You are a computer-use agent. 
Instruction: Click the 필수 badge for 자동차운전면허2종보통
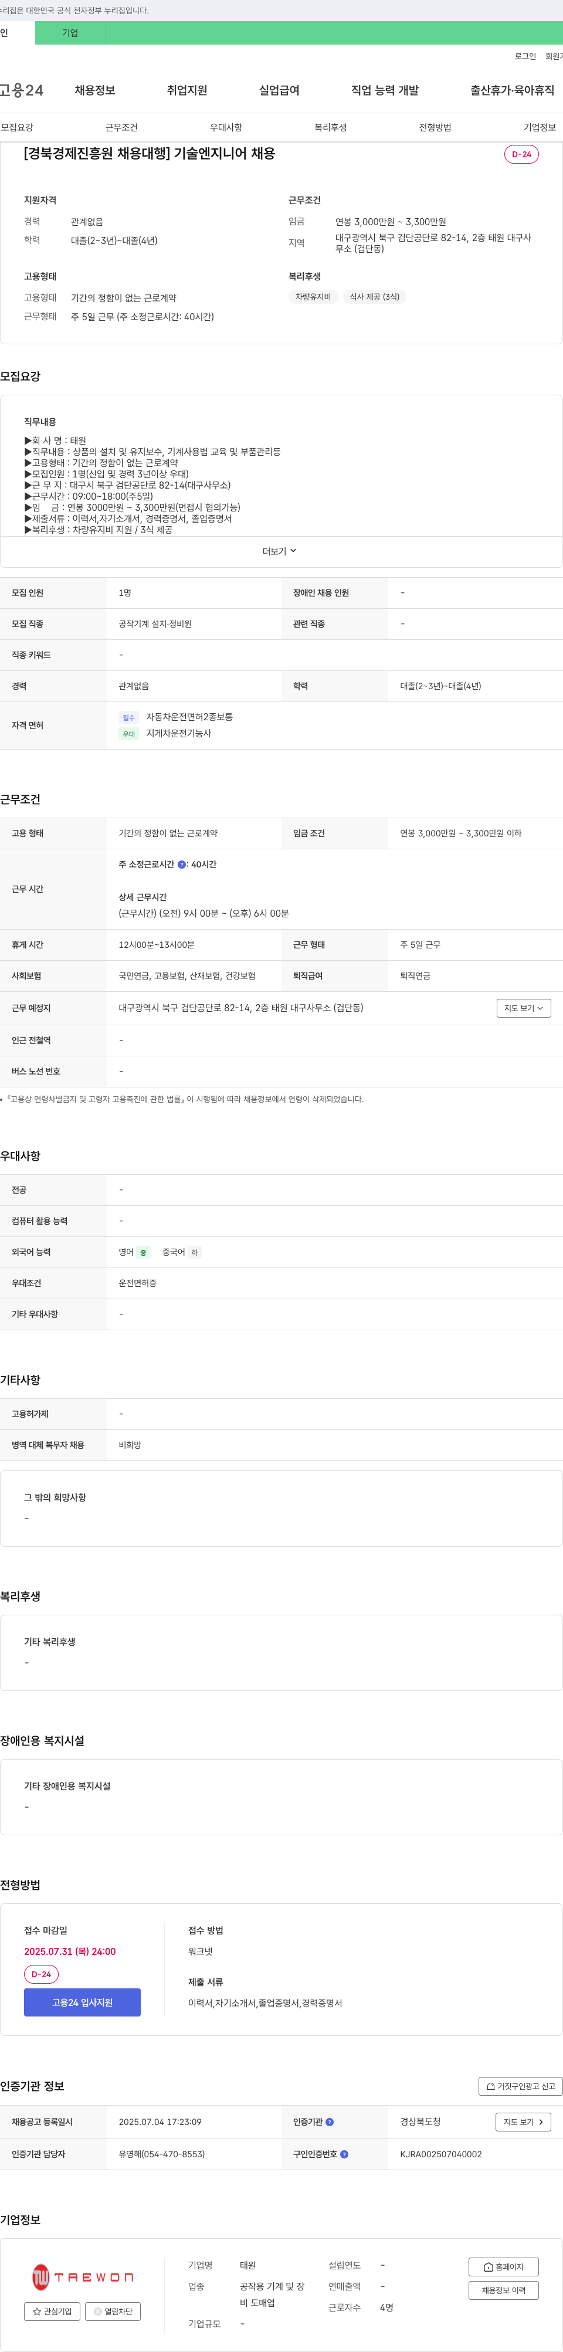point(128,718)
